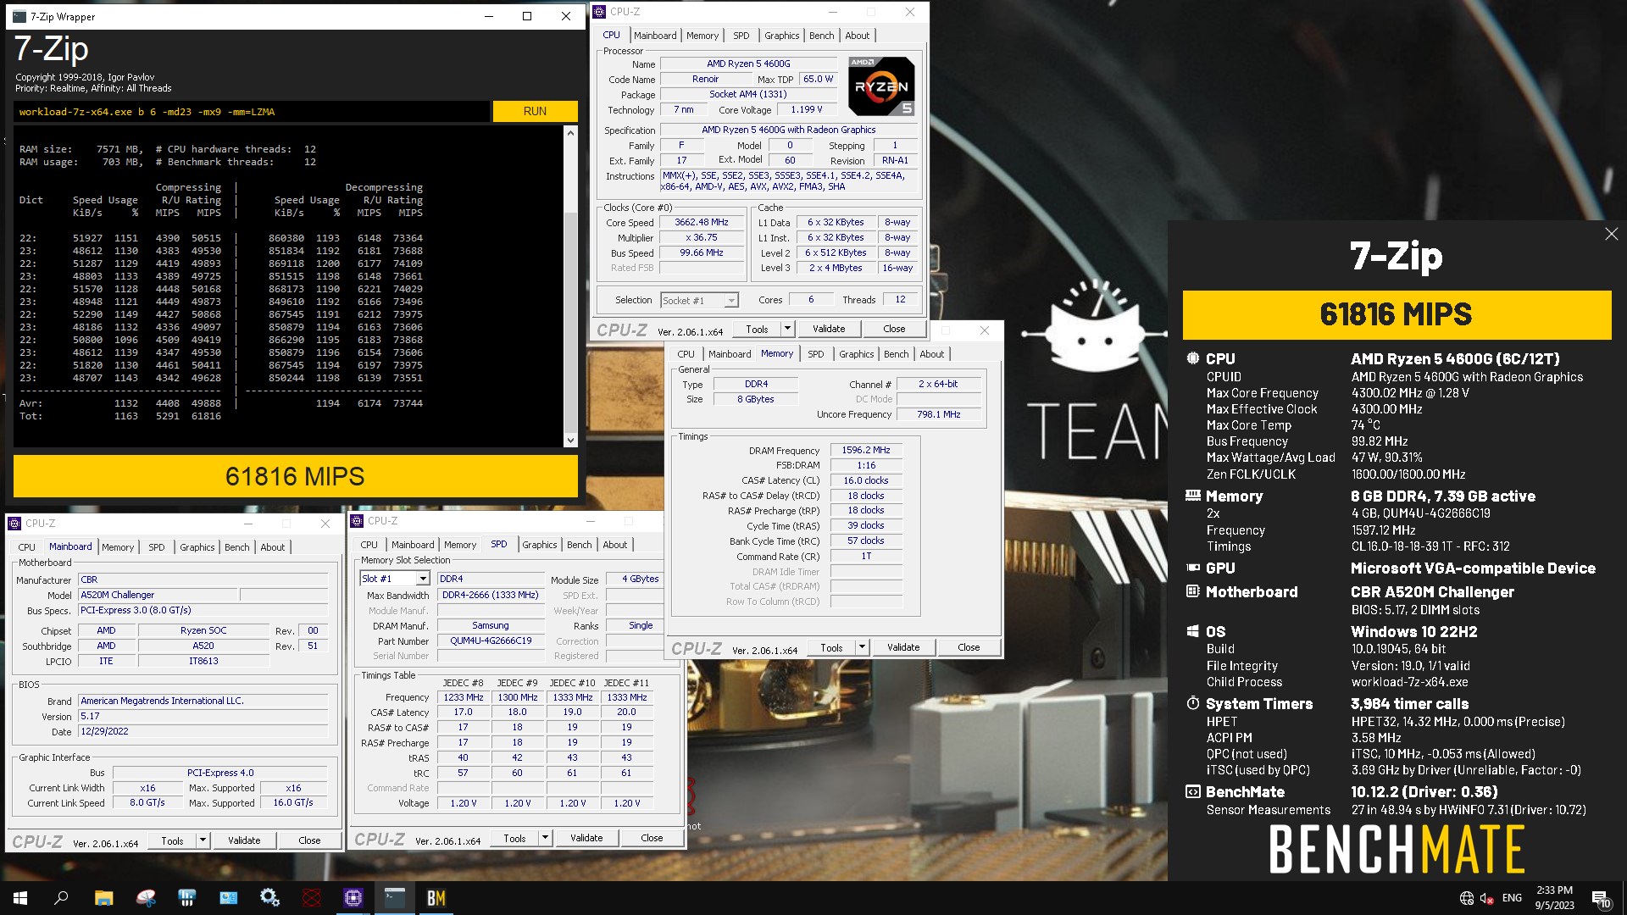Click the BenchMate code-bracket icon
The image size is (1627, 915).
tap(1193, 792)
